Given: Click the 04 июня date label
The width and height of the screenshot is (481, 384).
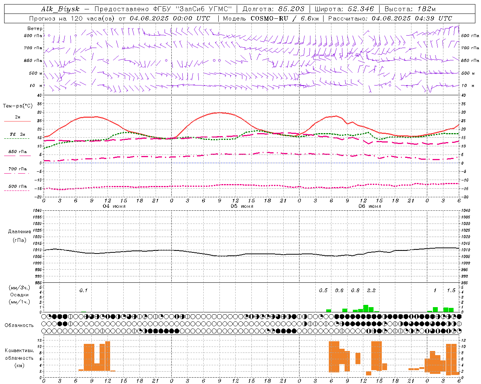Looking at the screenshot, I should click(x=114, y=206).
